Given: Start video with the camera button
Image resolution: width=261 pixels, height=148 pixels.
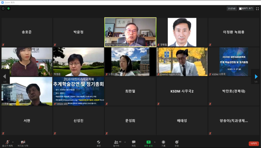Looking at the screenshot, I should (23, 142).
